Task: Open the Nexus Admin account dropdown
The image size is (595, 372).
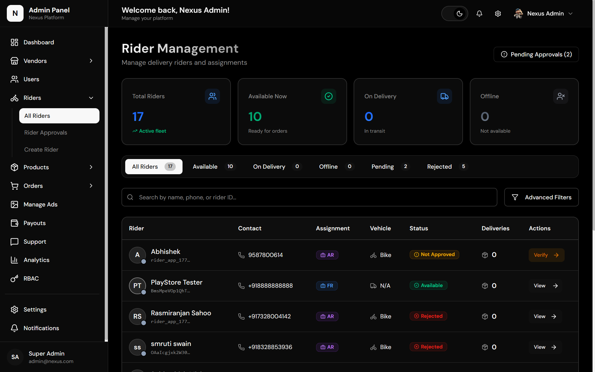Action: [x=544, y=14]
